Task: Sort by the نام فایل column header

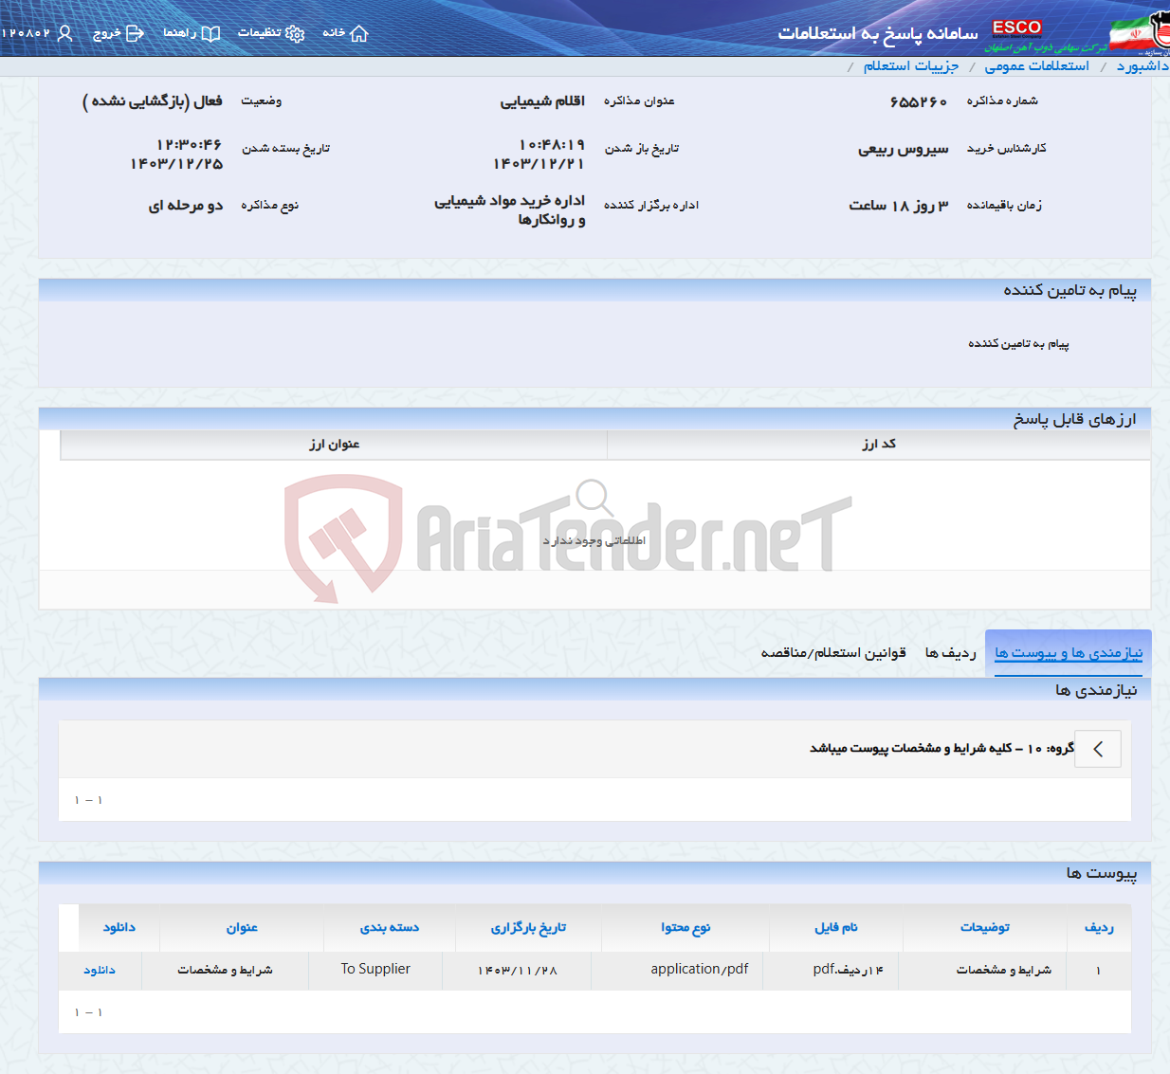Action: 836,928
